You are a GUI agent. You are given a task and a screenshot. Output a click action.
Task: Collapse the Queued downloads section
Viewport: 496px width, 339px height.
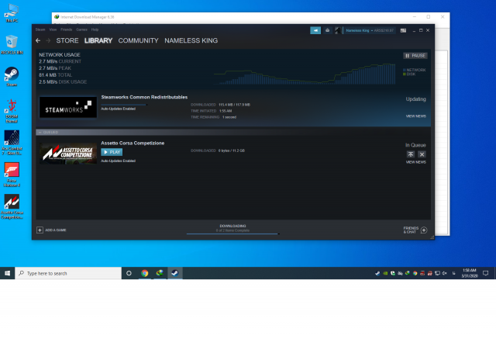click(40, 132)
